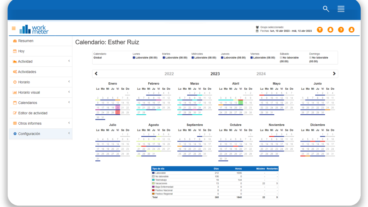Image resolution: width=368 pixels, height=207 pixels.
Task: Switch calendar to year 2022
Action: 169,74
